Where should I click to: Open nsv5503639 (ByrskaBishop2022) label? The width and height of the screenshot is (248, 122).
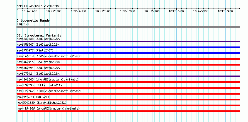42,103
